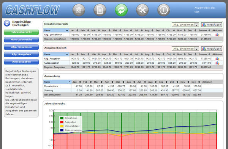Click yellow Monatsbilanz legend swatch
This screenshot has height=149, width=228.
click(x=62, y=126)
